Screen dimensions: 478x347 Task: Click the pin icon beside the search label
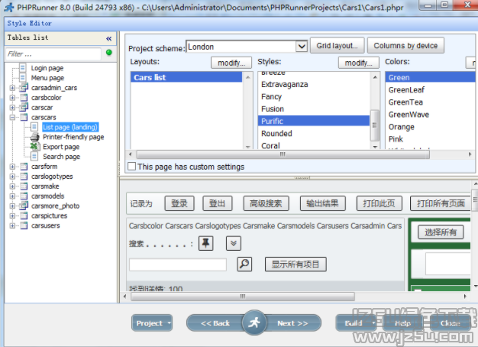click(206, 243)
